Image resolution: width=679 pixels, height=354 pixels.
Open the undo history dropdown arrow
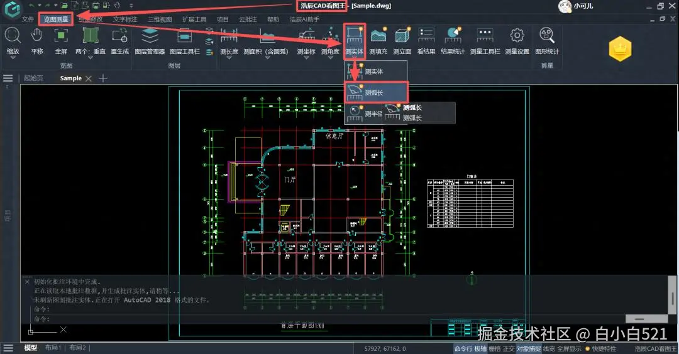[x=39, y=6]
